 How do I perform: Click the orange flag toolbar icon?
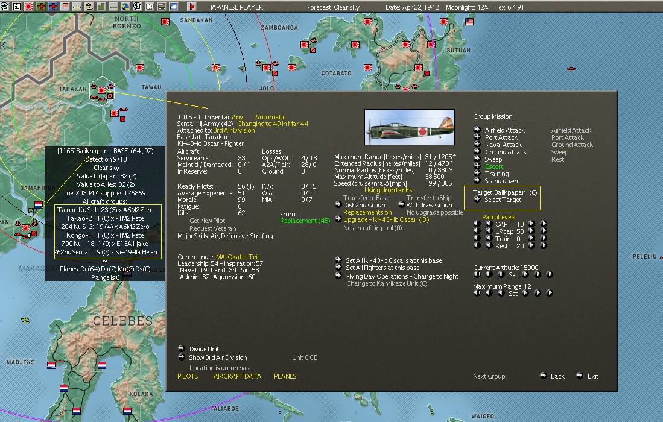pos(65,7)
